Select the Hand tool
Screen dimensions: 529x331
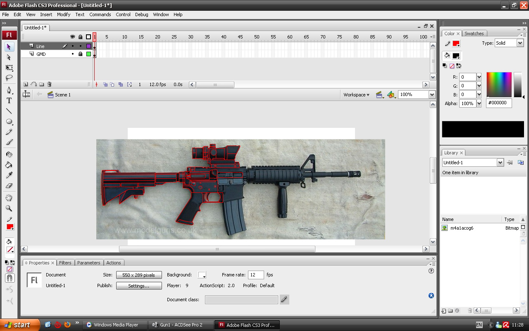tap(9, 198)
